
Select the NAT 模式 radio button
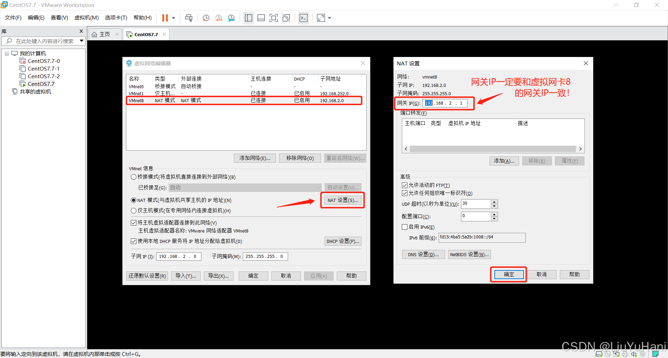(x=134, y=200)
